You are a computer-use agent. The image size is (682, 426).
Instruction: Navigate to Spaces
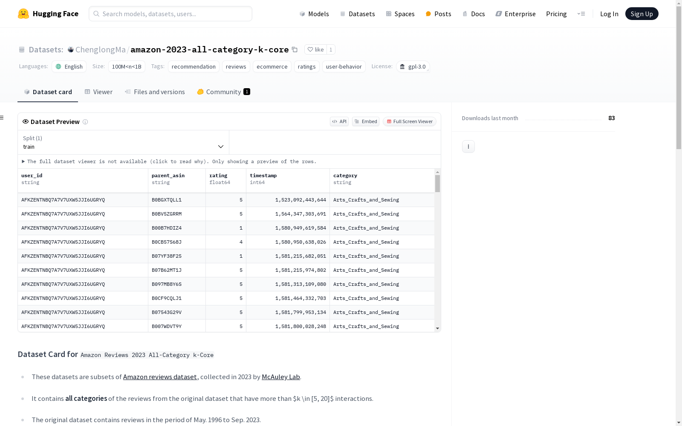tap(400, 14)
